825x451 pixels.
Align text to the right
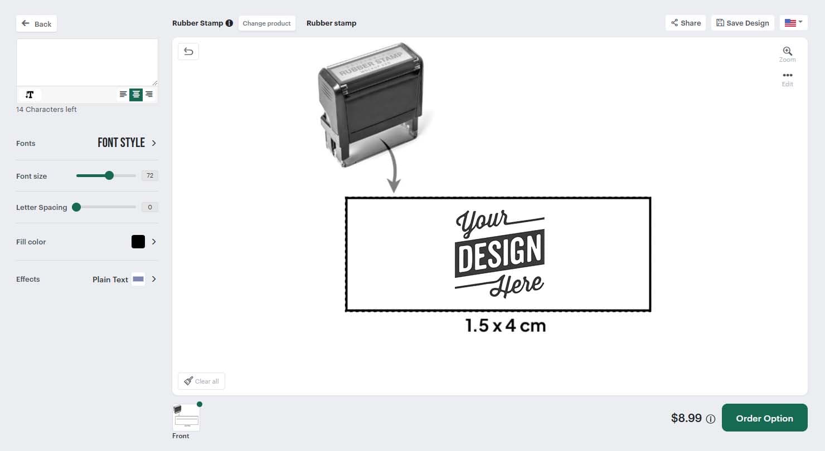[x=149, y=95]
